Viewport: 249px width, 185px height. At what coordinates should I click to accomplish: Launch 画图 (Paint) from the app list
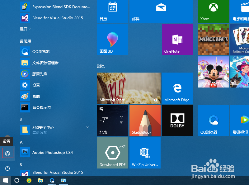pyautogui.click(x=56, y=96)
